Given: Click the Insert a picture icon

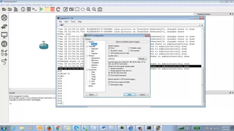Looking at the screenshot, I should click(x=71, y=9).
